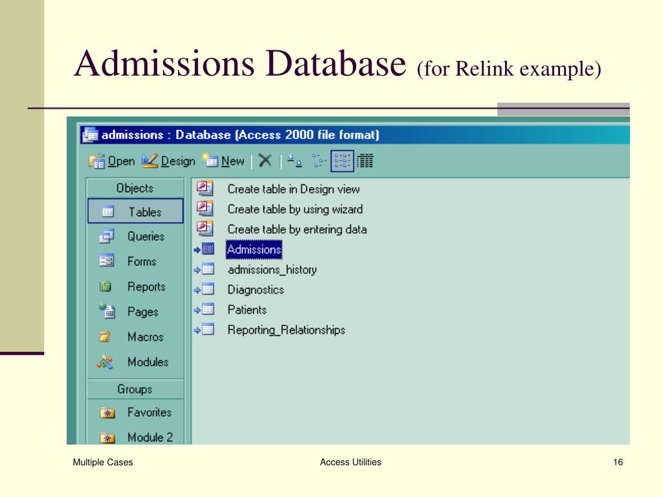Select Macros in Objects pane

click(135, 337)
